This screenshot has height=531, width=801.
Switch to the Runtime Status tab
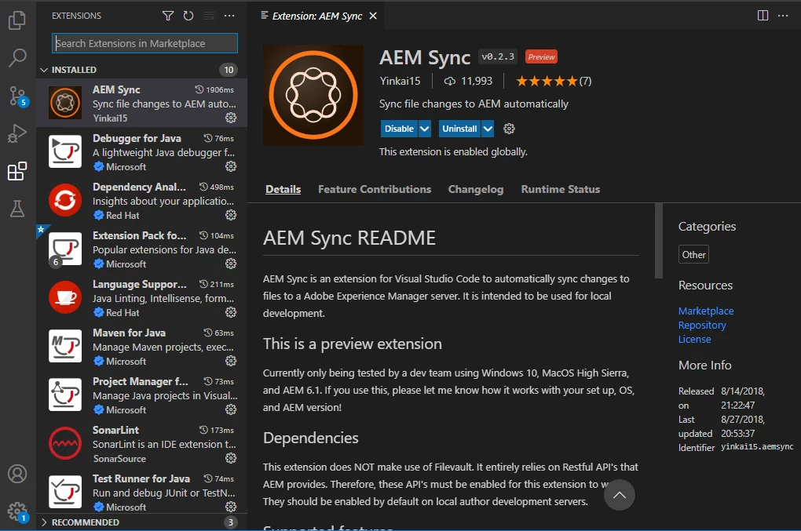point(561,189)
